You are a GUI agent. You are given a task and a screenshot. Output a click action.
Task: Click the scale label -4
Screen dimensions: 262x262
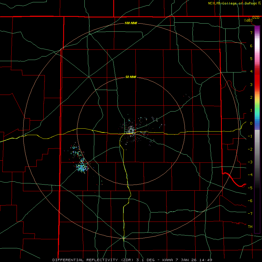[250, 175]
